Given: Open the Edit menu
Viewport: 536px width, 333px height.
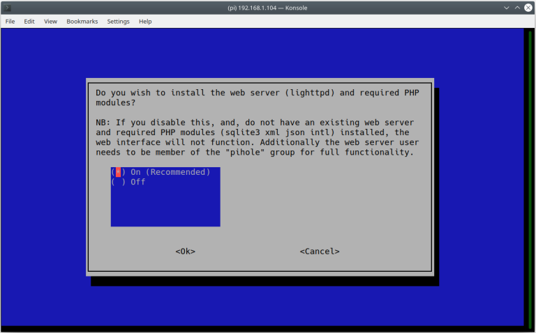Looking at the screenshot, I should (x=29, y=21).
